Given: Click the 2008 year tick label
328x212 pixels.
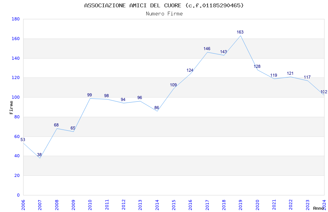Looking at the screenshot, I should pyautogui.click(x=57, y=205).
